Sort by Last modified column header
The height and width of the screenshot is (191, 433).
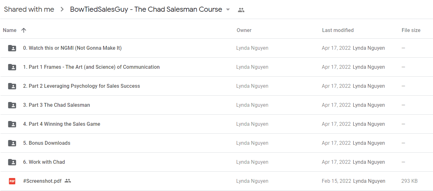tap(338, 30)
